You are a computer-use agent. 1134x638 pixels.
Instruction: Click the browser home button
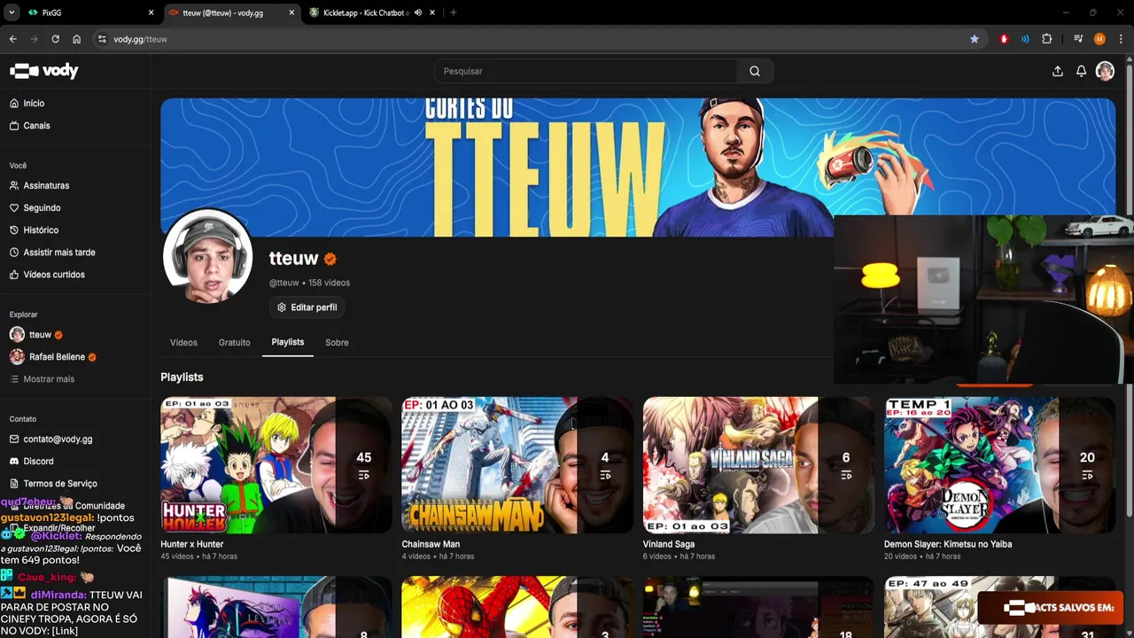77,39
